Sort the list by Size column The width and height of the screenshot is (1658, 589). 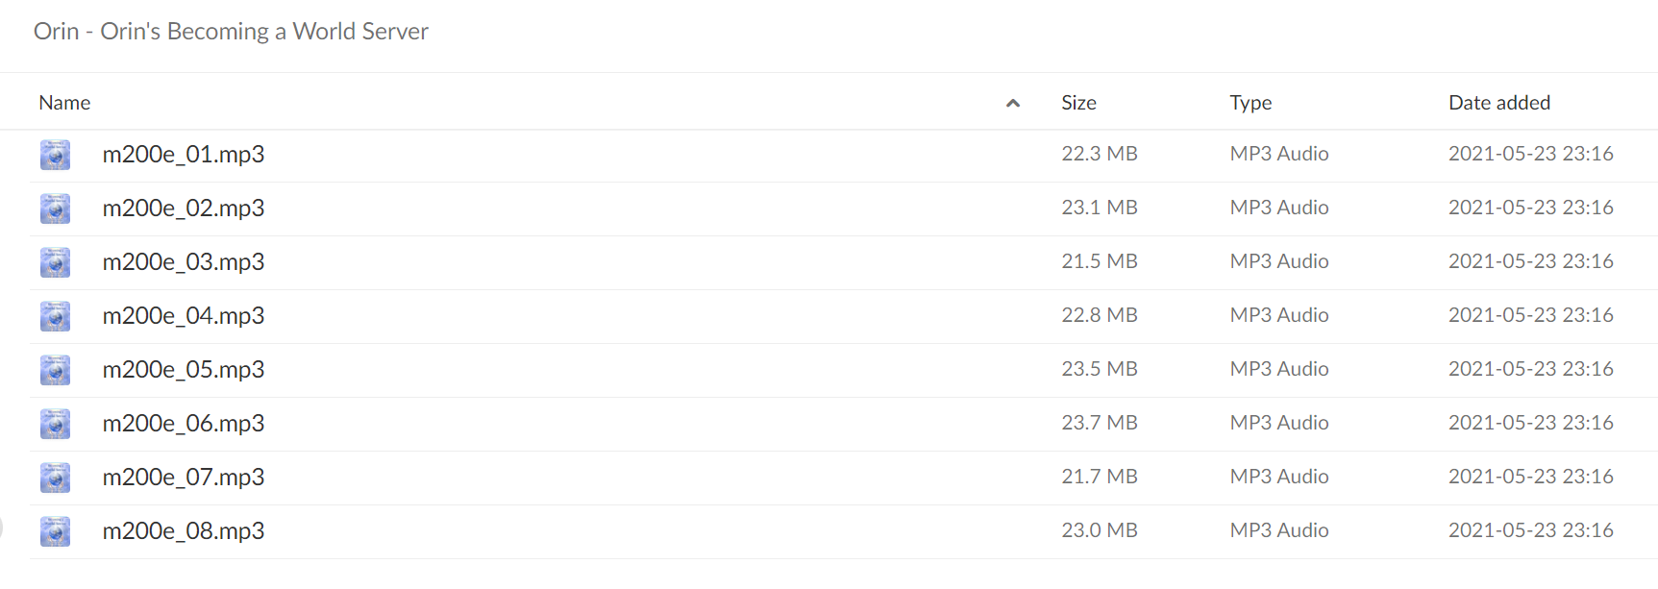[x=1078, y=103]
